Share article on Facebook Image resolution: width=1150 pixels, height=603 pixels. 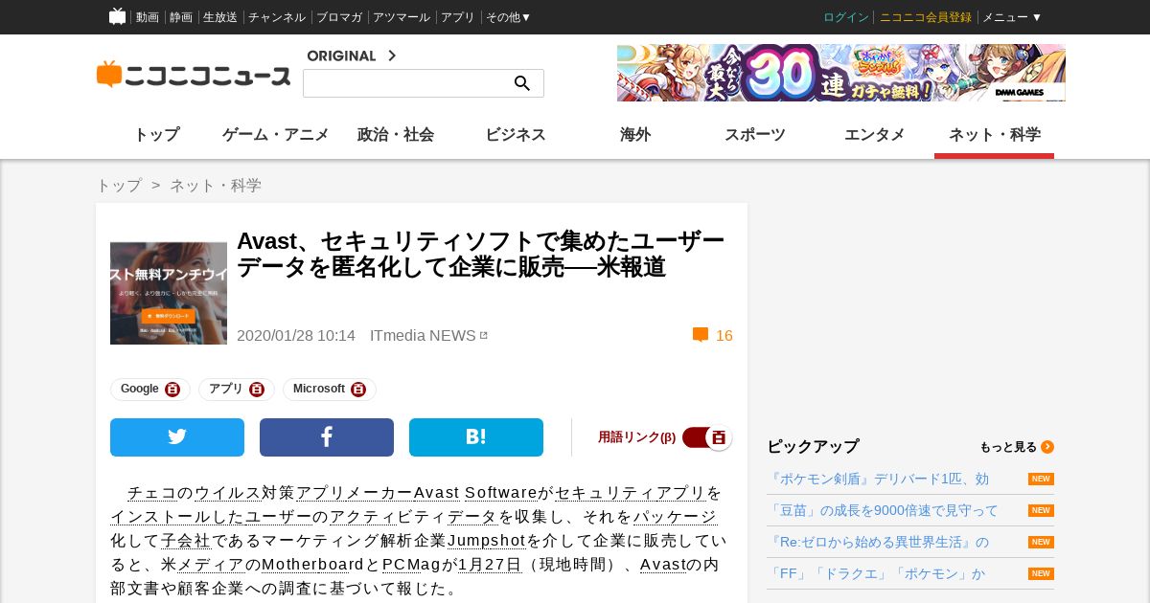pos(327,437)
